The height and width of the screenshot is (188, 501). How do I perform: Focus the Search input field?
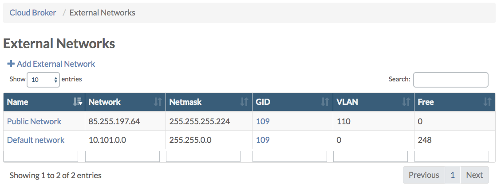point(450,80)
